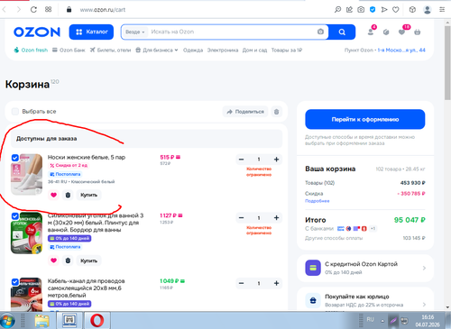Delete selected items trash icon next to Поделиться

276,112
